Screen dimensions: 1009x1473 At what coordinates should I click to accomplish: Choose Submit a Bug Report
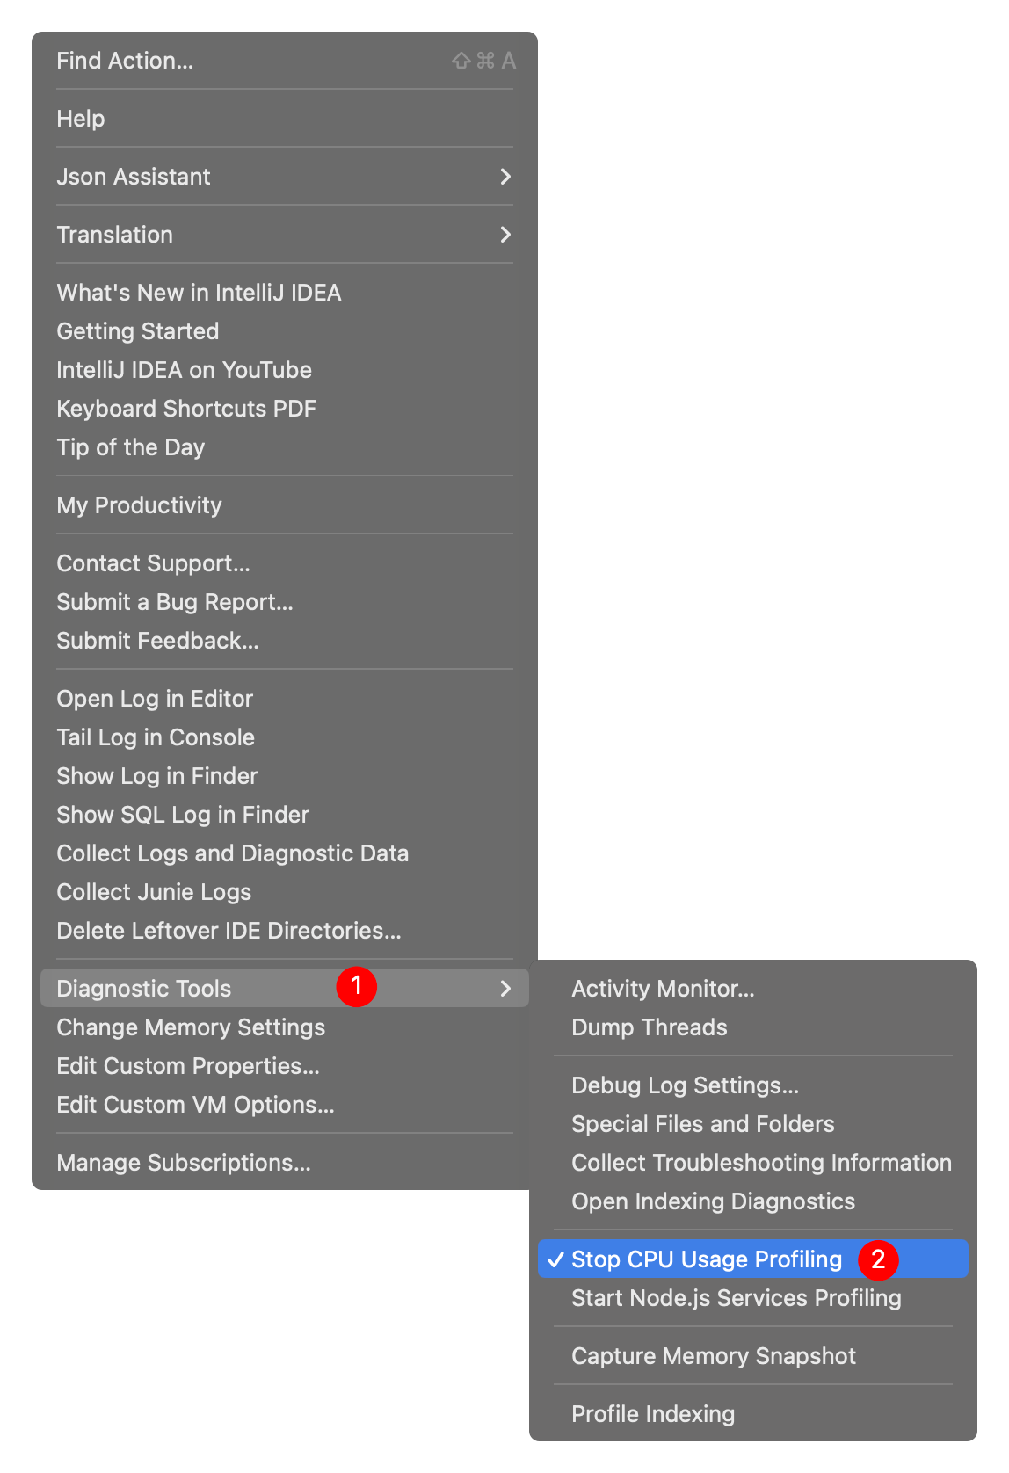coord(175,602)
